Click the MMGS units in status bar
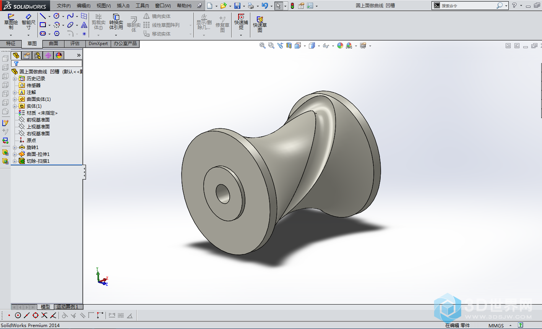The height and width of the screenshot is (329, 542). pyautogui.click(x=496, y=326)
